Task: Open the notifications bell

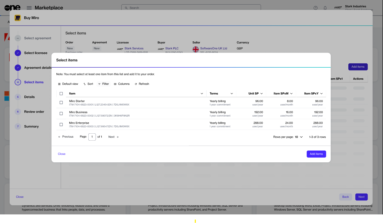Action: [325, 8]
